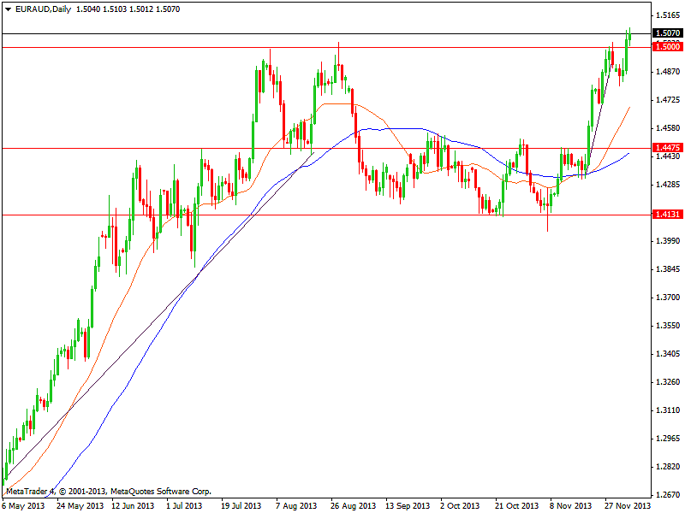The width and height of the screenshot is (685, 513).
Task: Click the 27 Nov 2013 date label
Action: [x=628, y=505]
